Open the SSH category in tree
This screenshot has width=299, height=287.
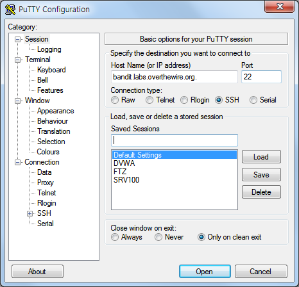point(44,213)
